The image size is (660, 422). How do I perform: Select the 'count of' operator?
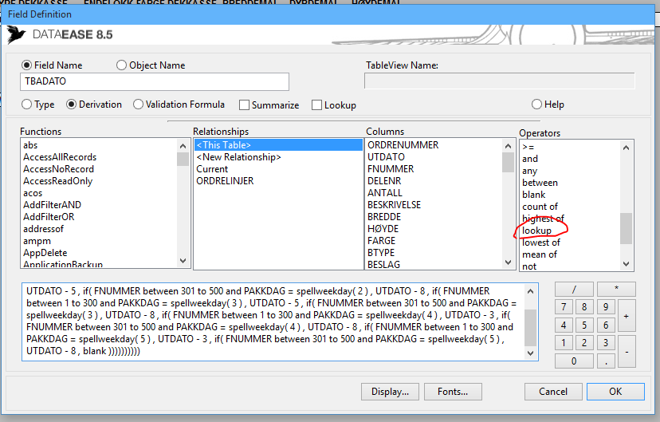[540, 207]
